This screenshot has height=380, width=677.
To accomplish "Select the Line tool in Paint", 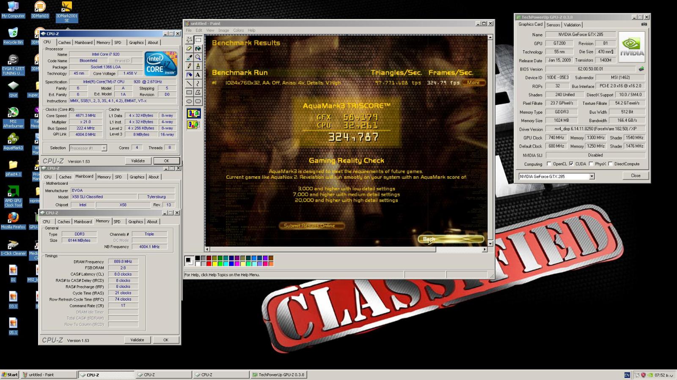I will 189,84.
